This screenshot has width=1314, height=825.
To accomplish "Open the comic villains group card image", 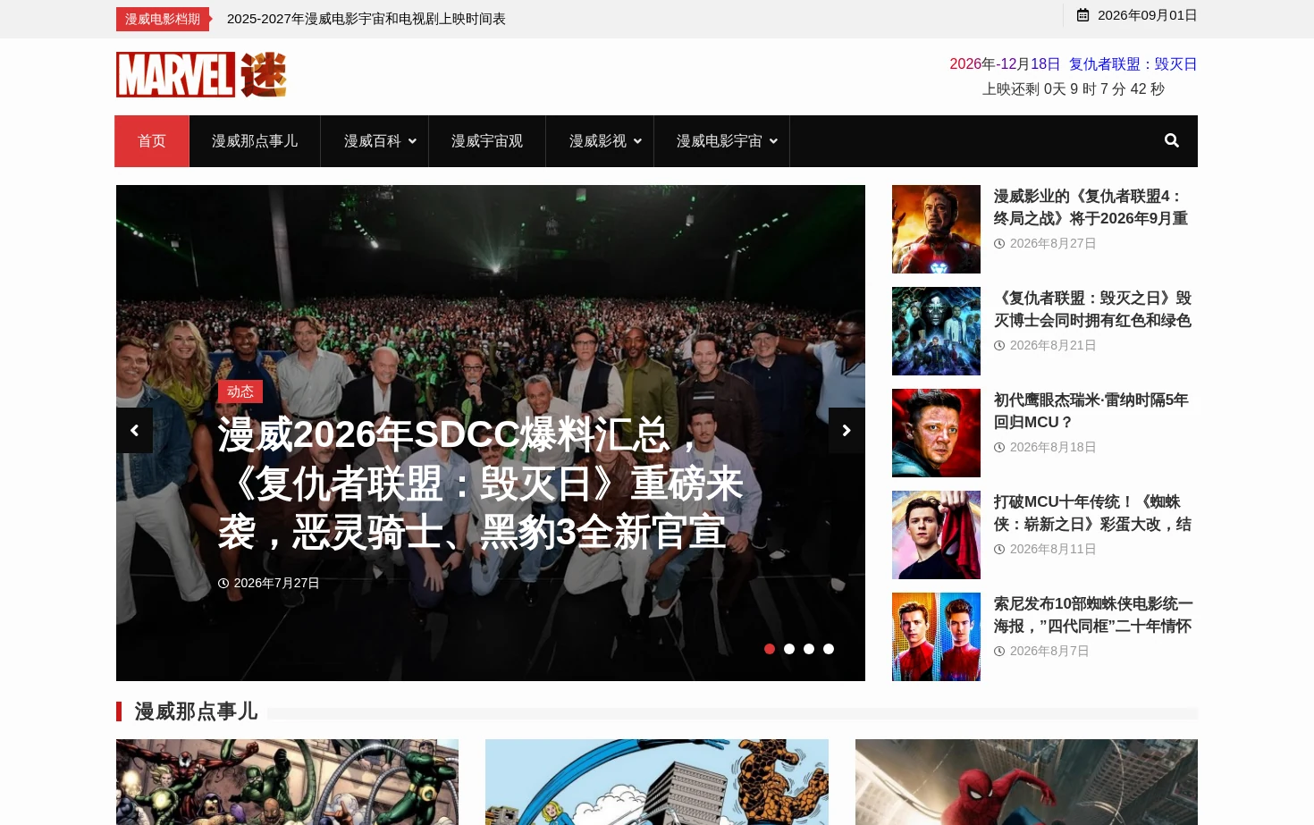I will (x=287, y=782).
